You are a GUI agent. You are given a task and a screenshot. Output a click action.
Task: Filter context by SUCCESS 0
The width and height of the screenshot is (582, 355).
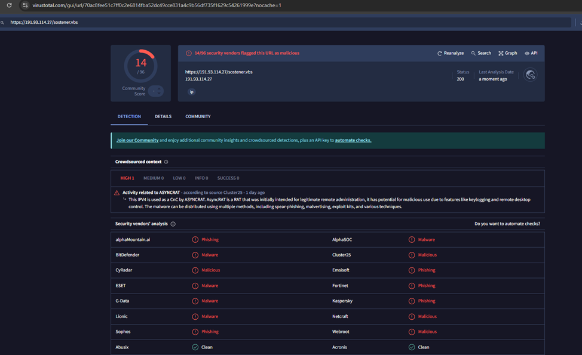(x=228, y=178)
